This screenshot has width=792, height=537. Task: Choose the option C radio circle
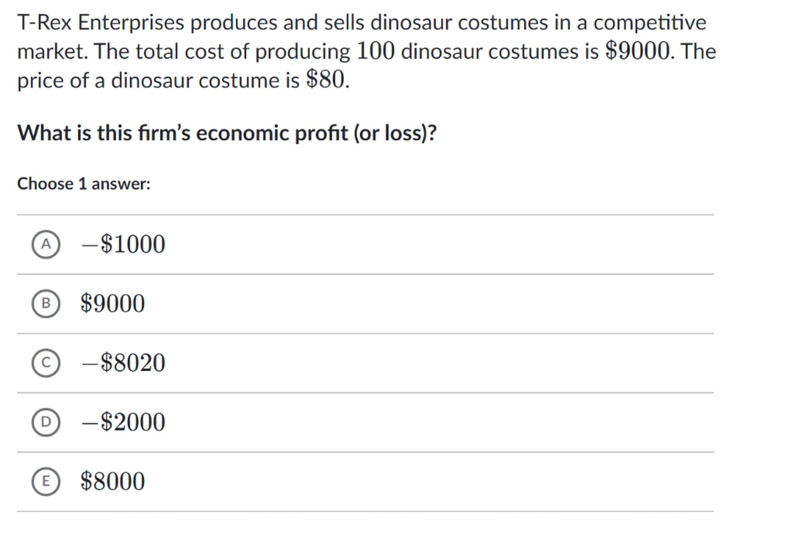point(46,363)
